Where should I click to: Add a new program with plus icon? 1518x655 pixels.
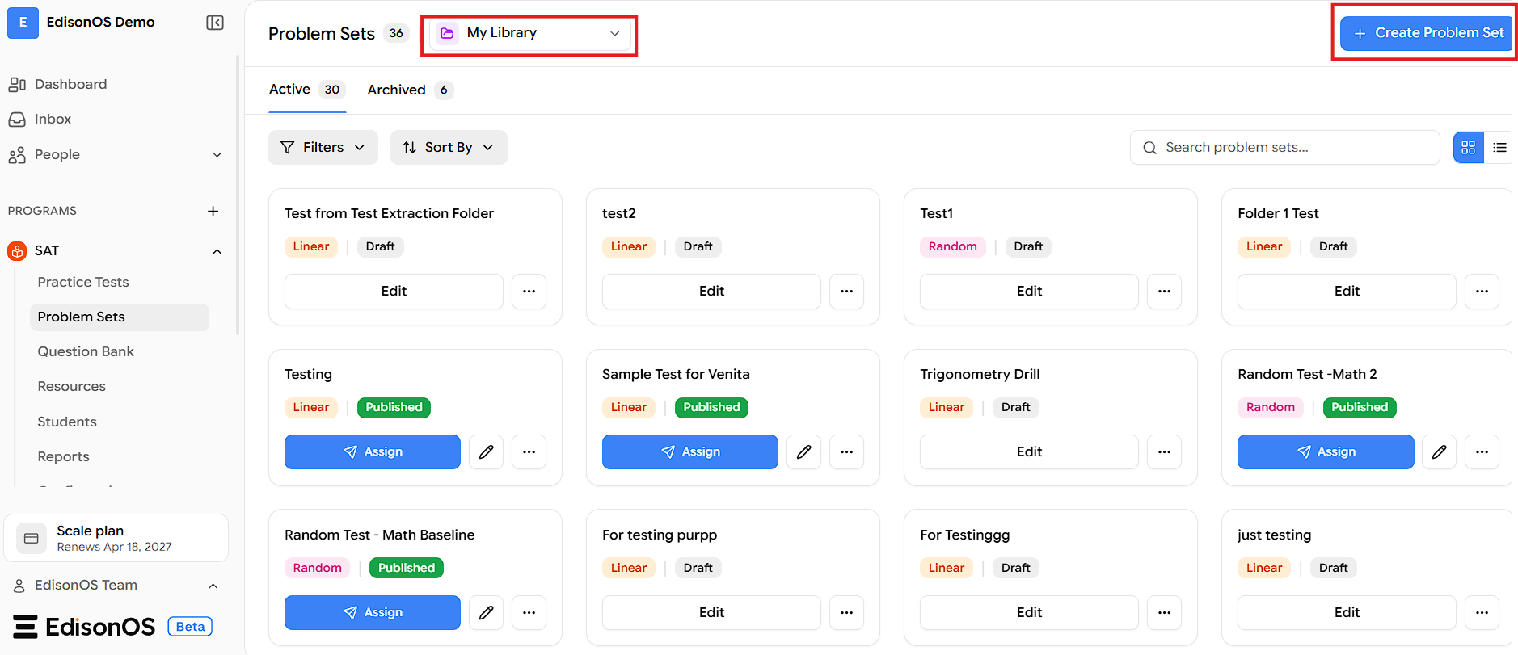click(213, 211)
